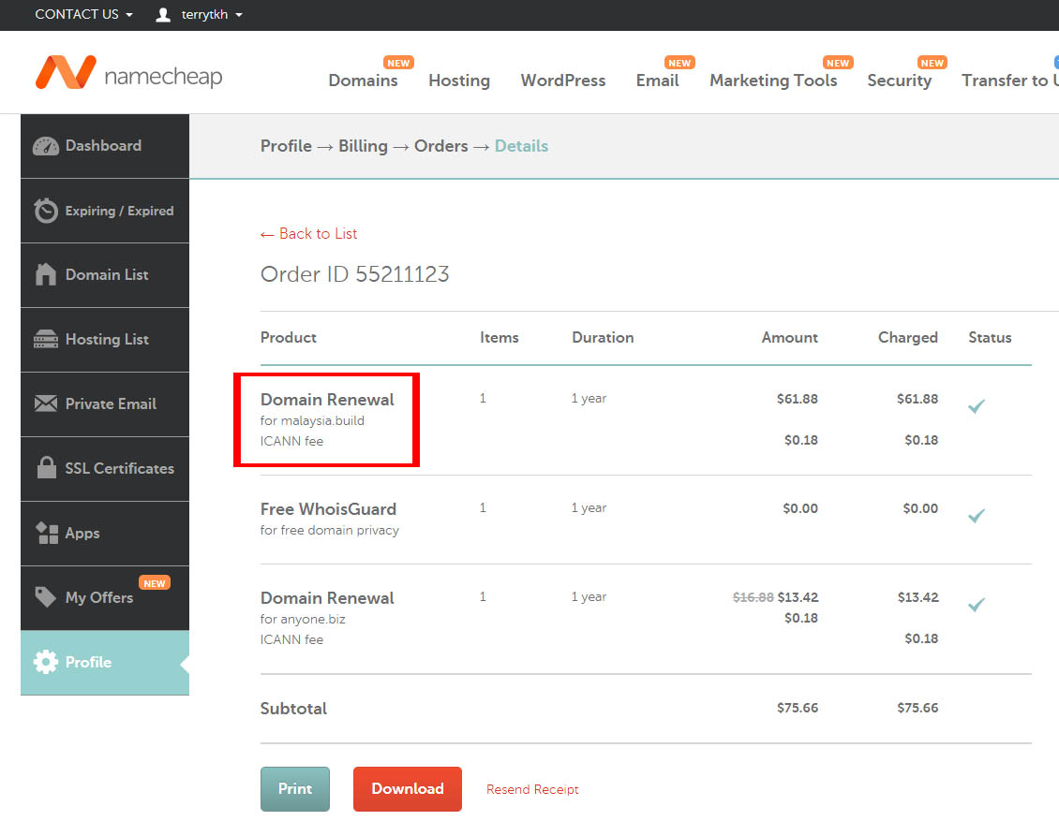
Task: Open the Hosting menu
Action: (459, 81)
